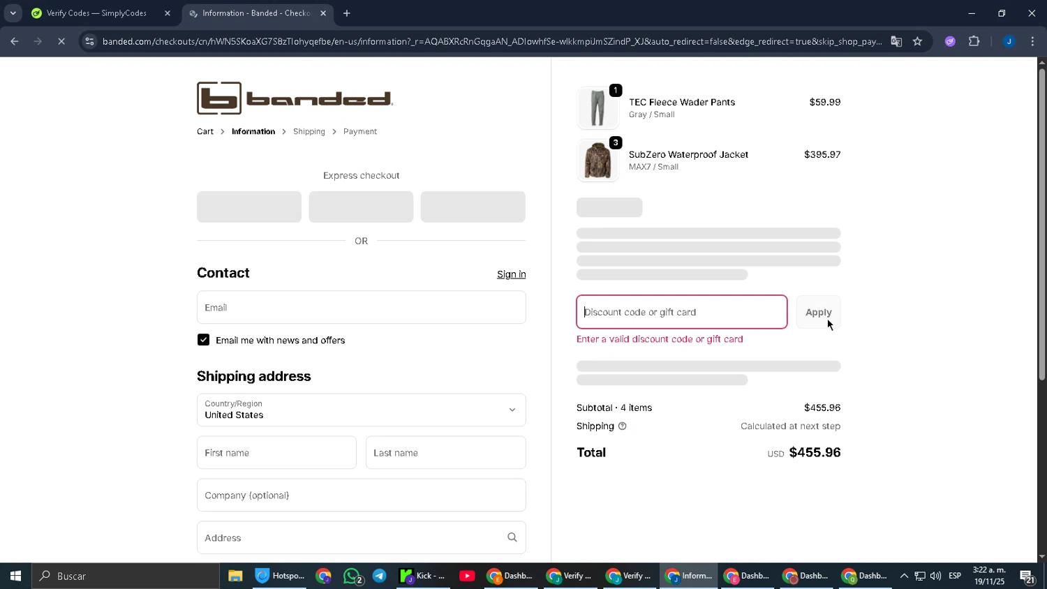Open the translate page option
1047x589 pixels.
coord(896,41)
